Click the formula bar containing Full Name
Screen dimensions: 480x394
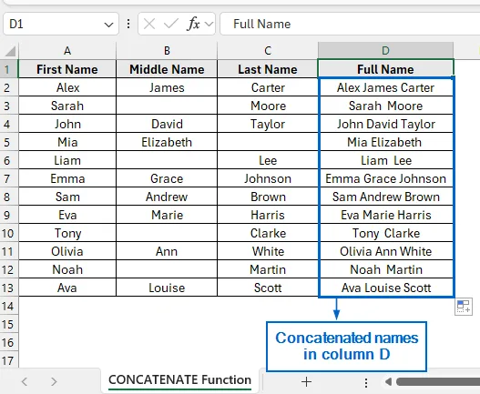tap(350, 24)
